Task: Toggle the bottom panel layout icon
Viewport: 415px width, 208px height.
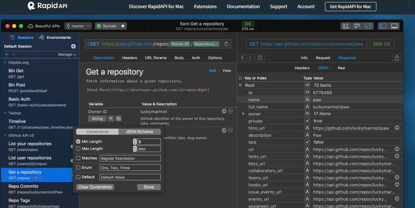Action: [394, 26]
